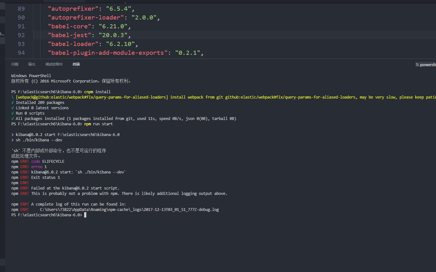Click the 'code ELIFECYCLE' error line

tap(38, 161)
